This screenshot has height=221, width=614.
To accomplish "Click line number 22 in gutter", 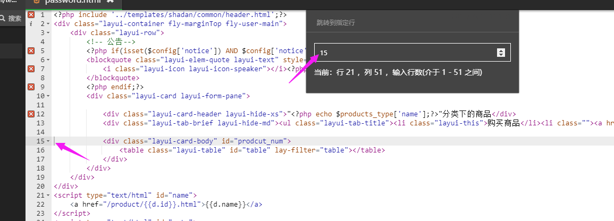I will [x=41, y=204].
